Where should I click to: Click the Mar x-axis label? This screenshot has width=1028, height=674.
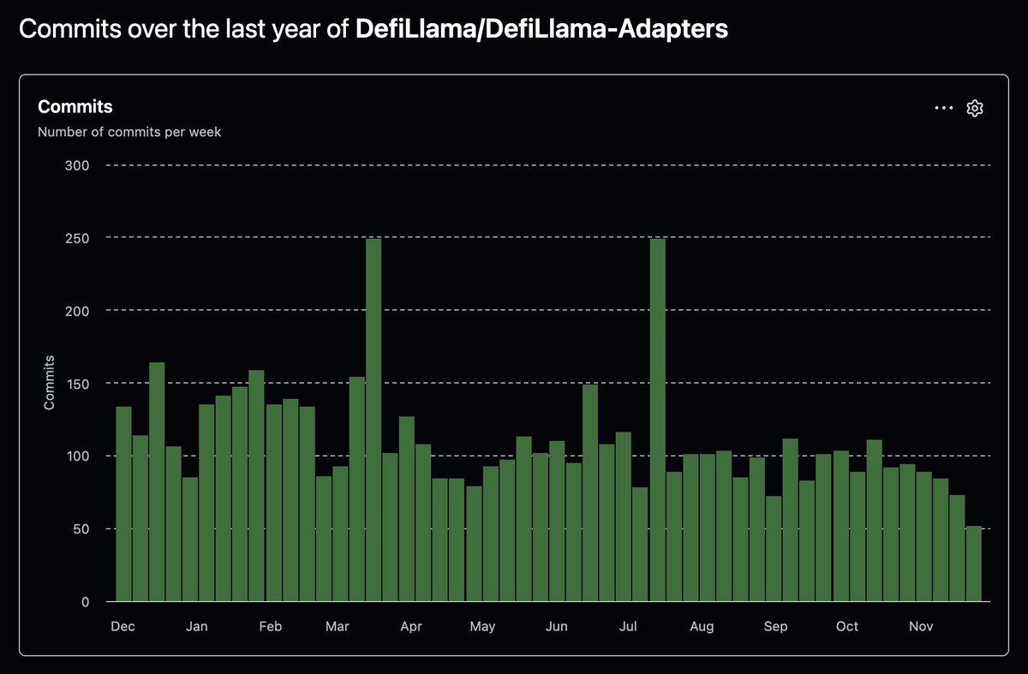337,627
